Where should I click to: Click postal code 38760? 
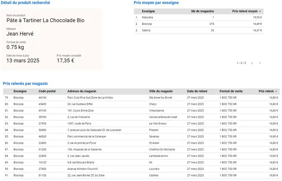(x=42, y=117)
